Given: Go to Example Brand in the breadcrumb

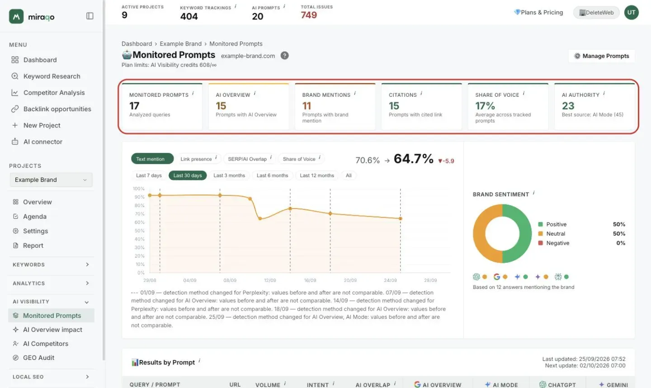Looking at the screenshot, I should pyautogui.click(x=181, y=44).
